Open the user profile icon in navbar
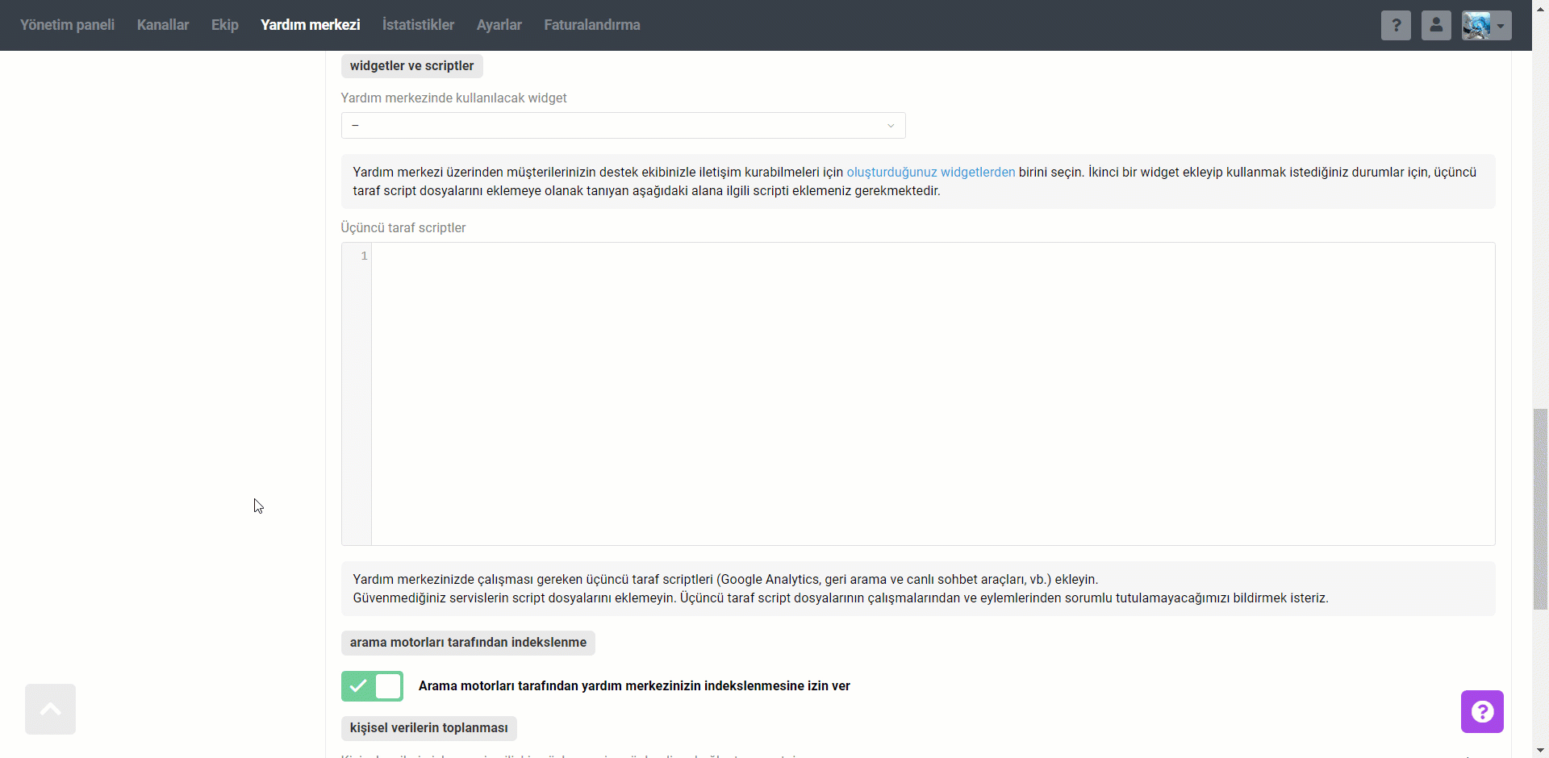Viewport: 1549px width, 758px height. click(1436, 25)
